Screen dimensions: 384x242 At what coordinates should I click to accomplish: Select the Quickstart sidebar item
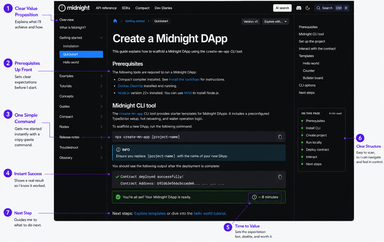(81, 54)
